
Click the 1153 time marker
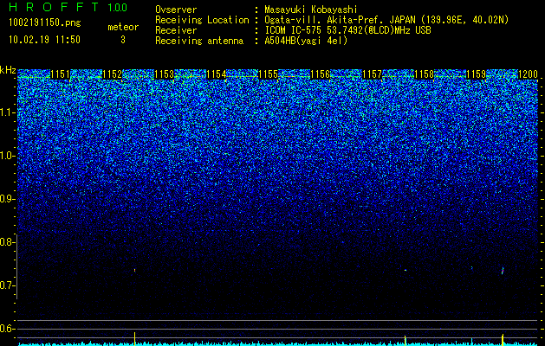pyautogui.click(x=164, y=74)
